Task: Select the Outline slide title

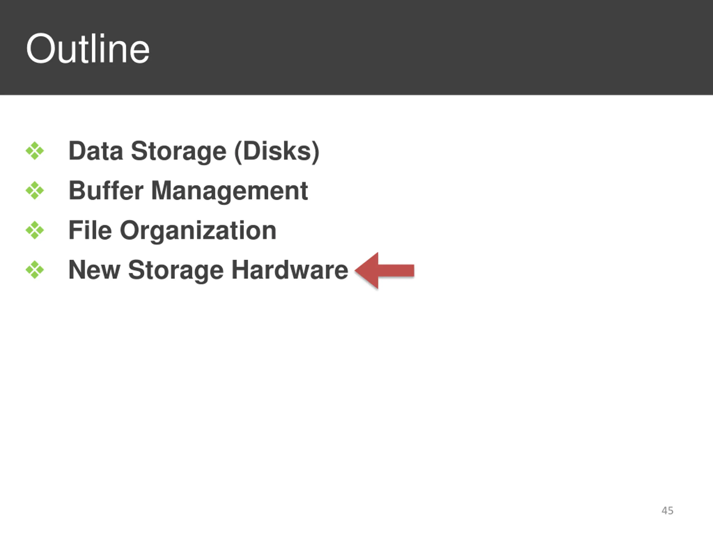Action: [x=88, y=49]
